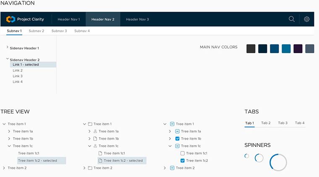Image resolution: width=319 pixels, height=177 pixels.
Task: Collapse Tree item 1 in the checkbox tree
Action: click(165, 124)
